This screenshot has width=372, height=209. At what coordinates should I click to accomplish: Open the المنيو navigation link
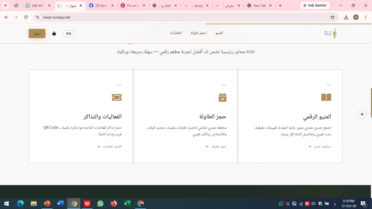click(219, 33)
